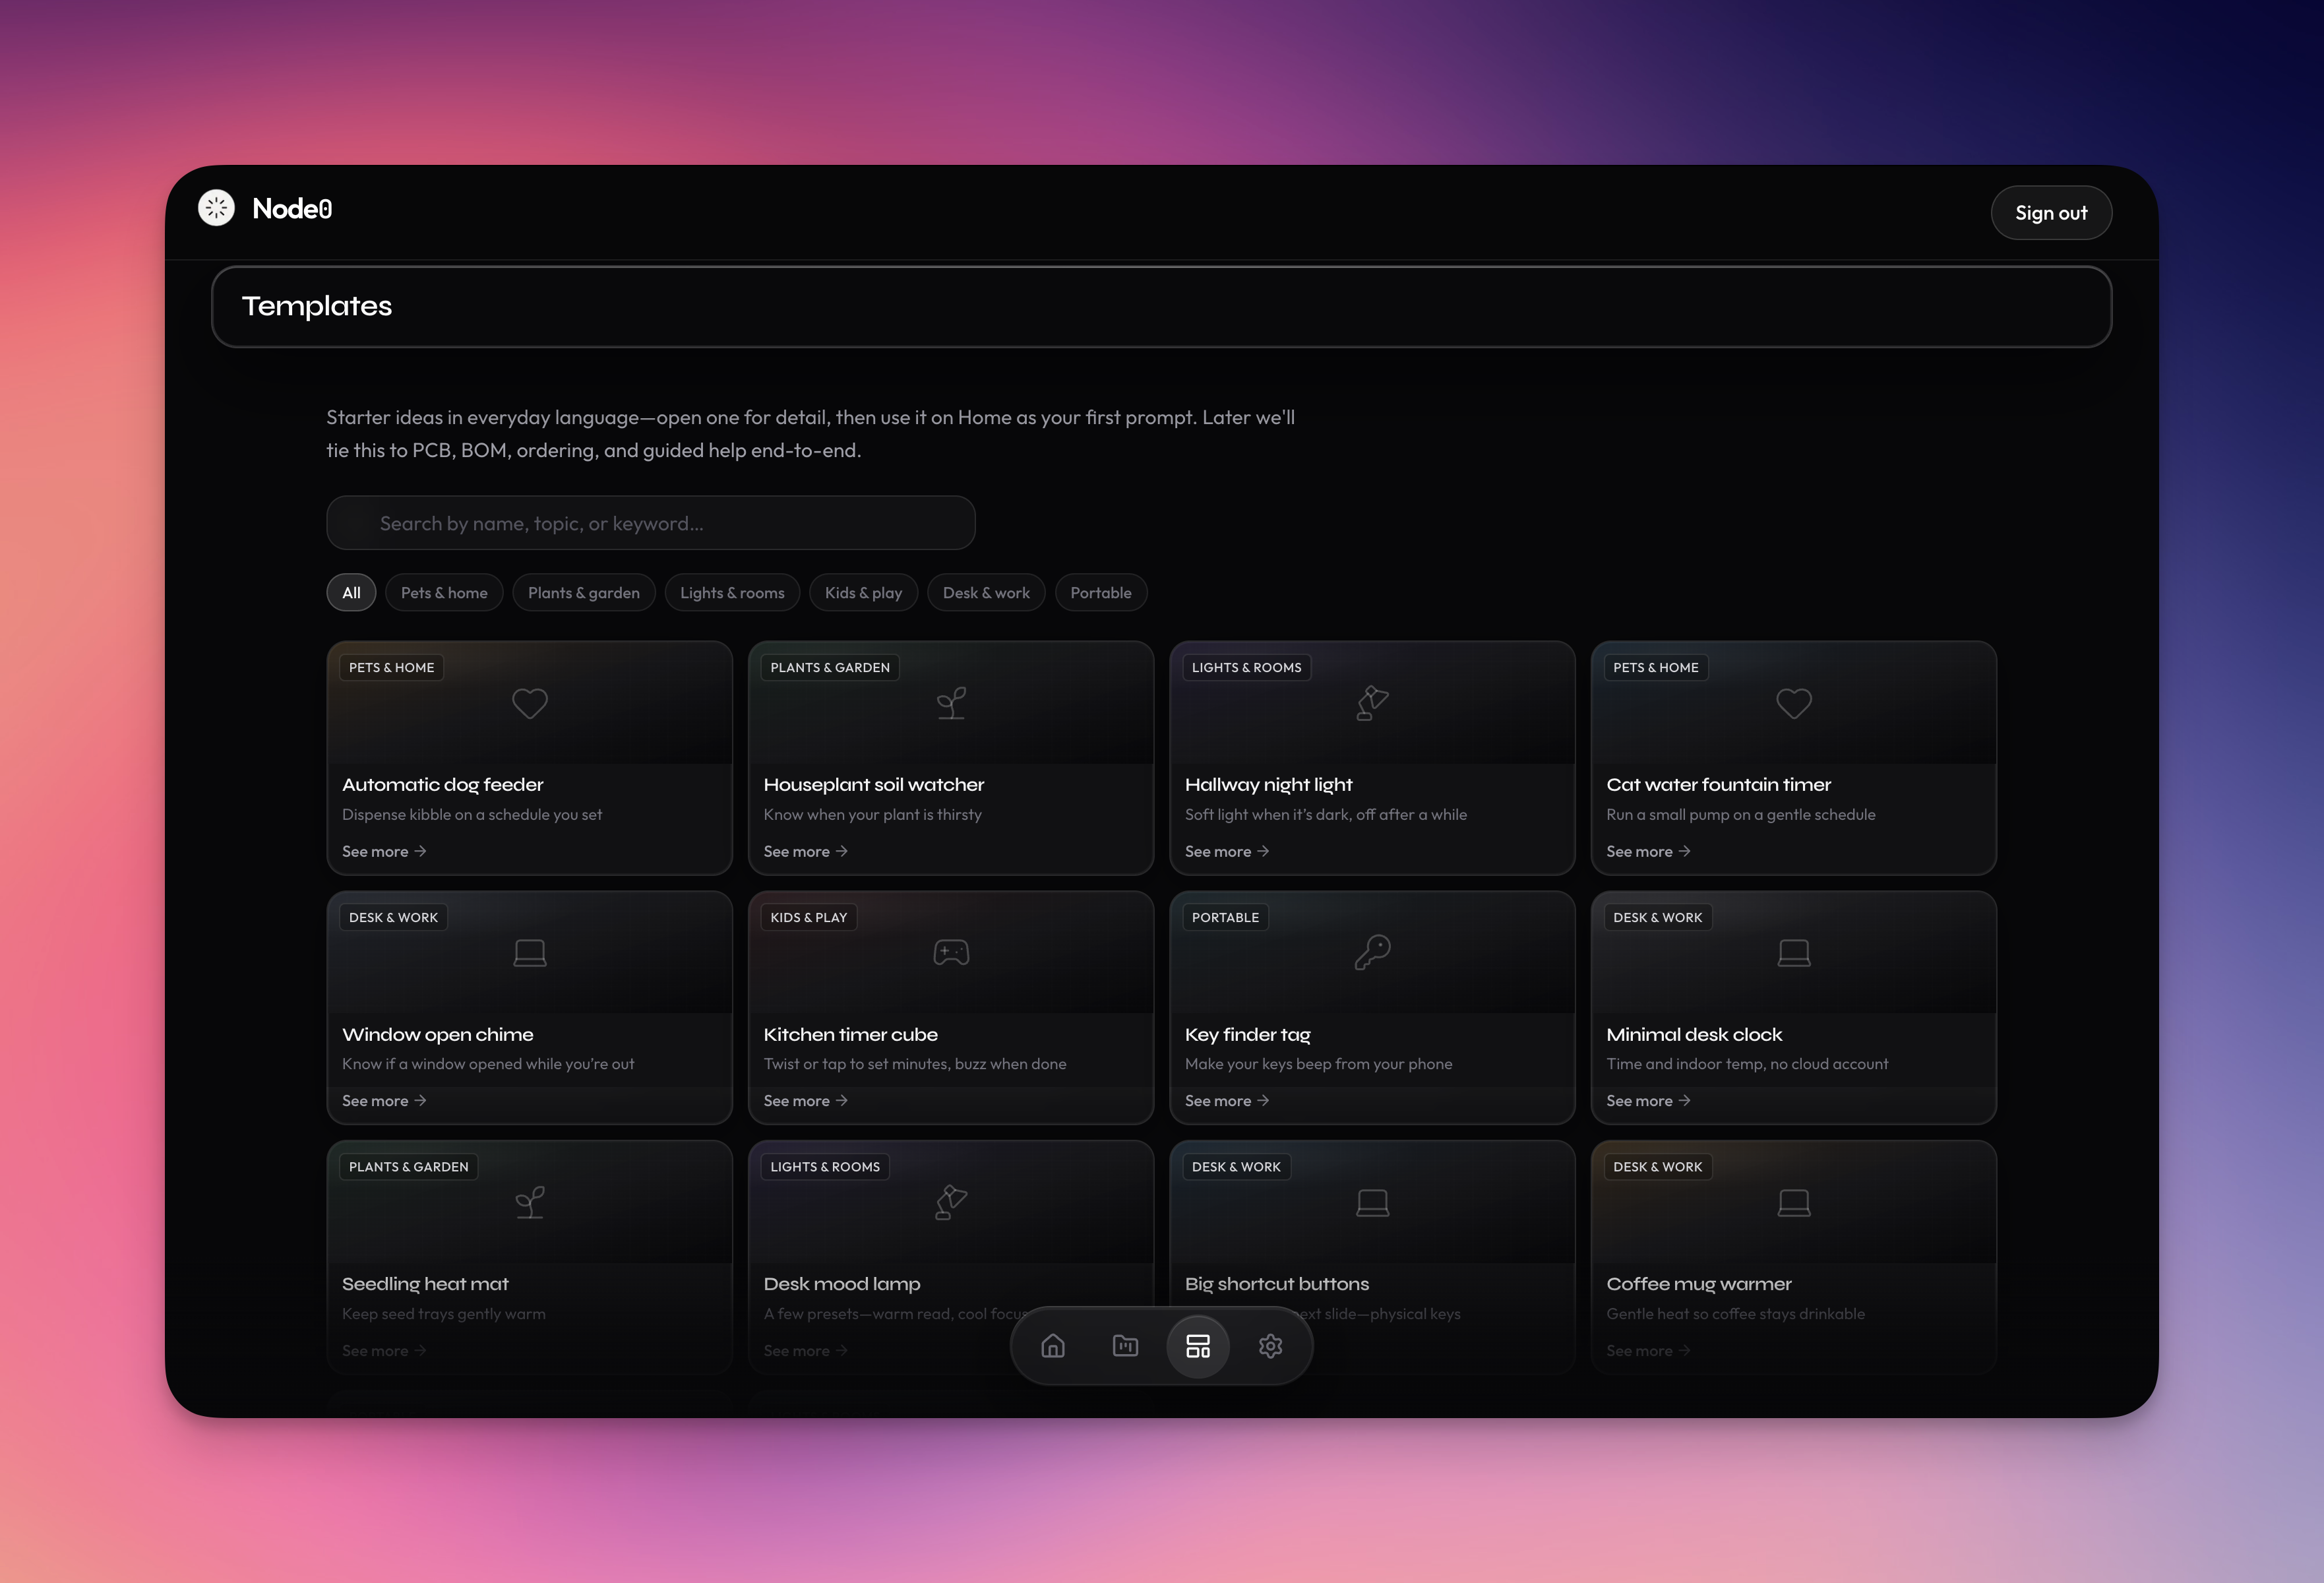The height and width of the screenshot is (1583, 2324).
Task: Filter templates by Plants & garden
Action: 583,593
